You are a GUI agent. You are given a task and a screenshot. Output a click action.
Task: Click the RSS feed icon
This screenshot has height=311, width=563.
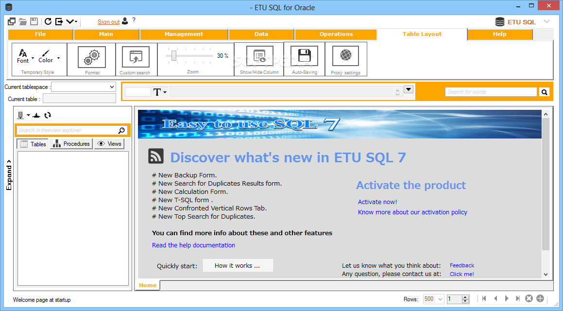pos(156,156)
